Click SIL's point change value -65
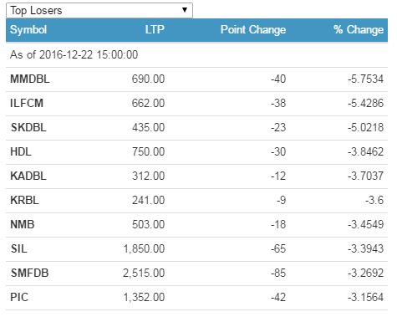The height and width of the screenshot is (317, 397). pos(278,249)
